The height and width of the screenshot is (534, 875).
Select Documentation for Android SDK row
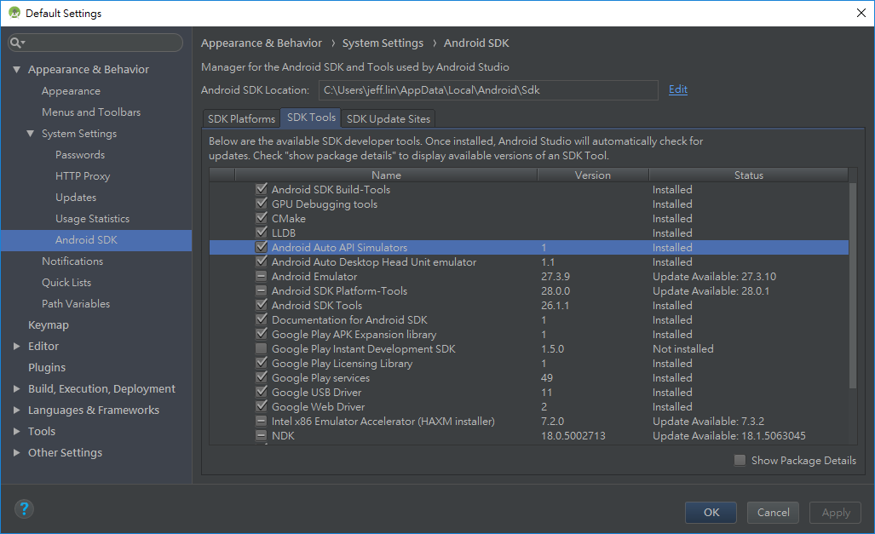point(529,319)
